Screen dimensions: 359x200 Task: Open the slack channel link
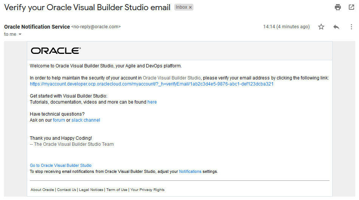tap(86, 120)
